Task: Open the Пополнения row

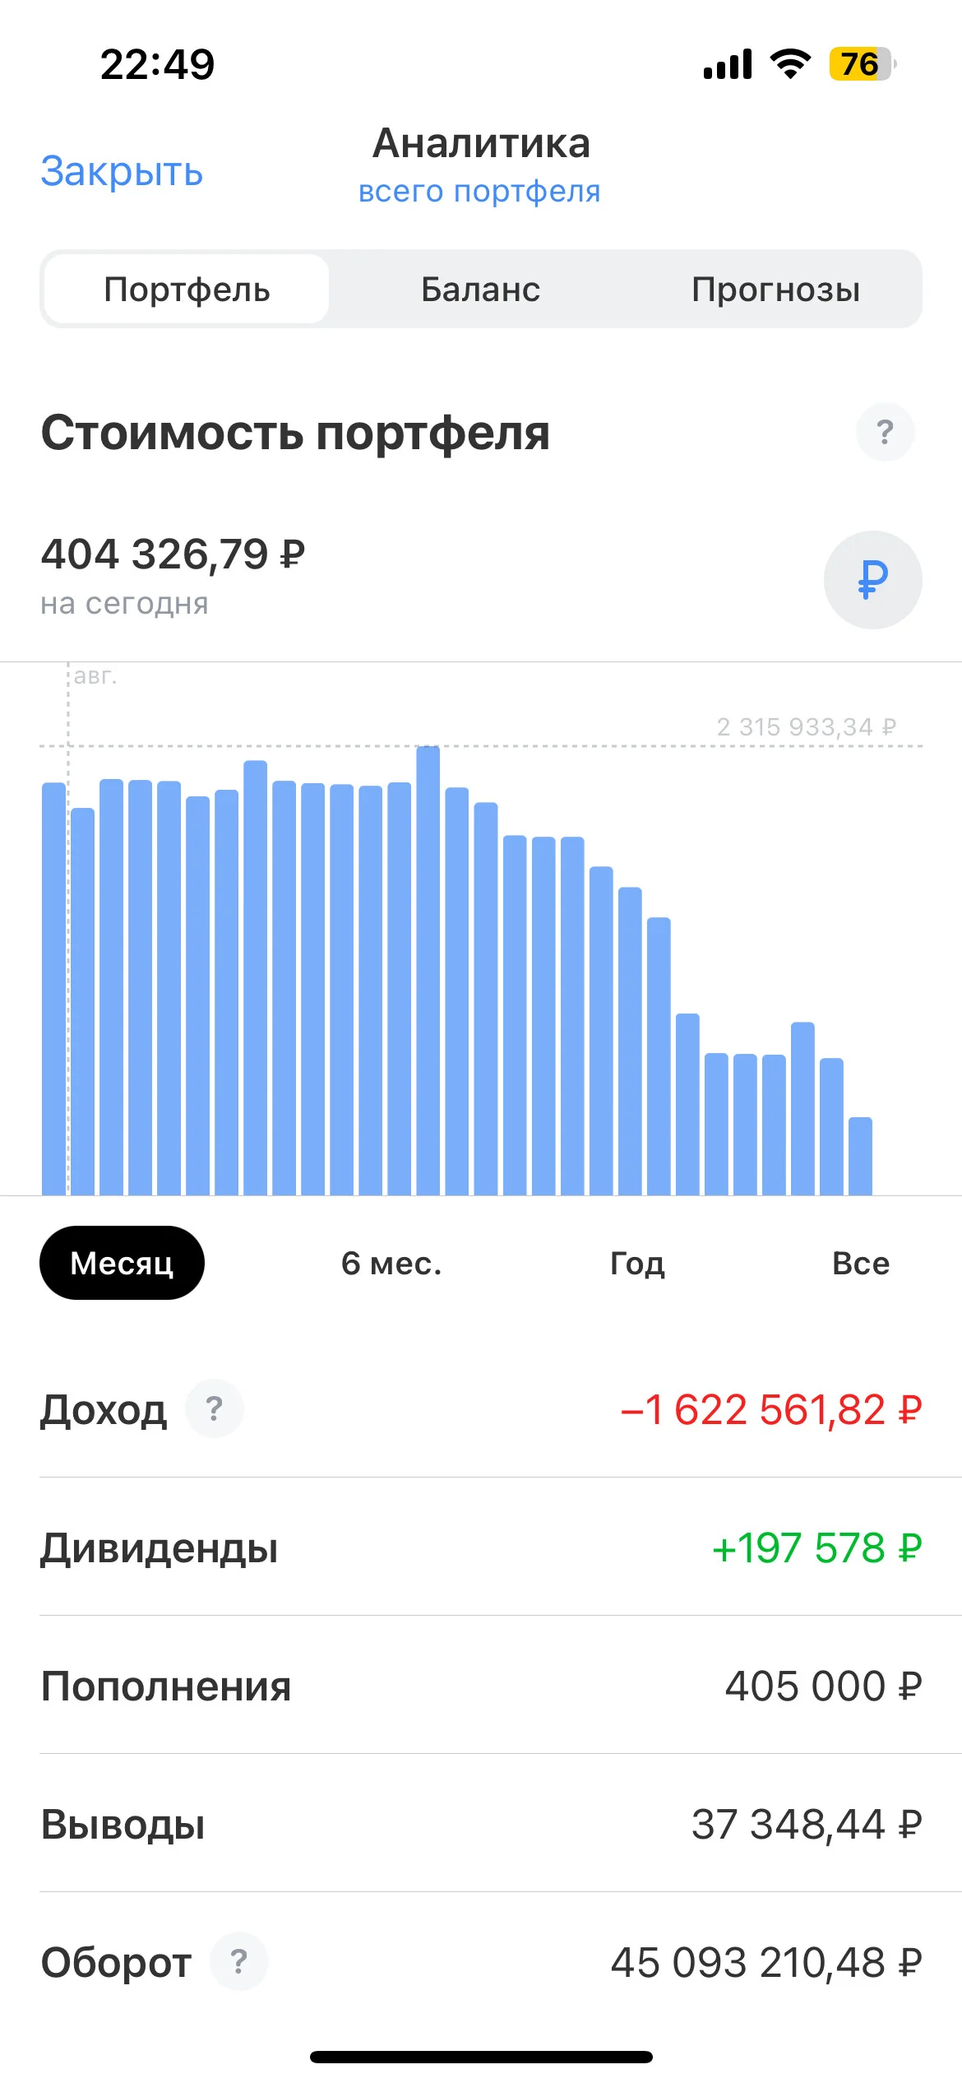Action: coord(481,1686)
